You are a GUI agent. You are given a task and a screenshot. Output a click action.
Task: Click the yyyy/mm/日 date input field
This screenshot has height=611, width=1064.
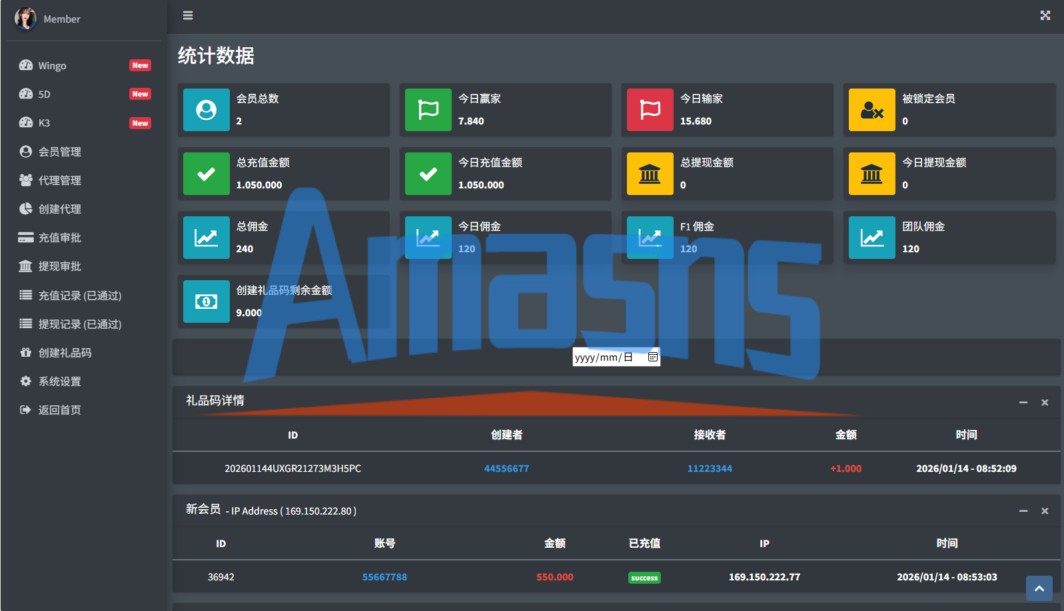(616, 357)
